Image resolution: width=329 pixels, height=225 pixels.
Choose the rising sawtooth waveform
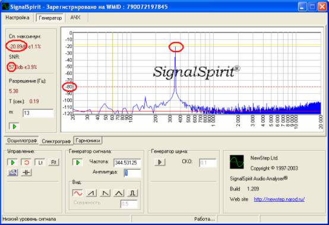pos(91,193)
